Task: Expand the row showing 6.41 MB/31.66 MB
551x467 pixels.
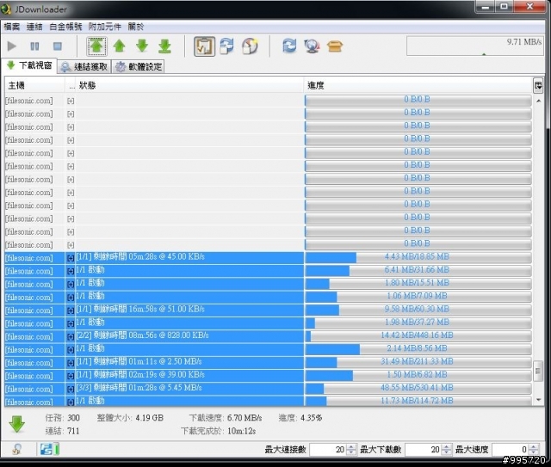Action: [71, 272]
